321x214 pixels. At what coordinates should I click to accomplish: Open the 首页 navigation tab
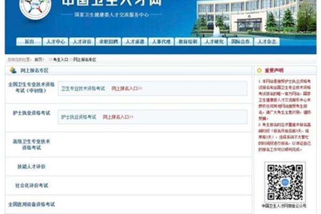(29, 42)
